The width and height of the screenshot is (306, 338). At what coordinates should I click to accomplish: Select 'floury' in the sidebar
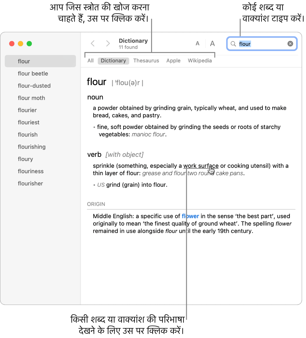(25, 159)
